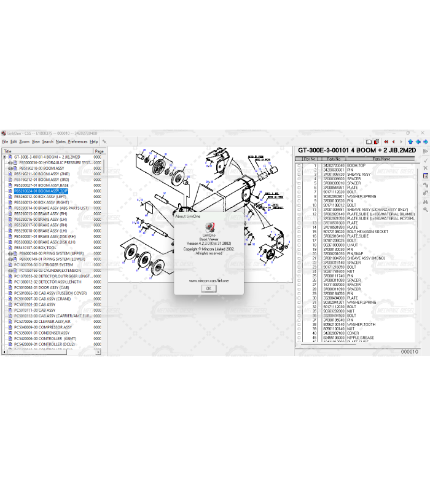Open the www.mincom.com/linkone link

click(x=208, y=280)
